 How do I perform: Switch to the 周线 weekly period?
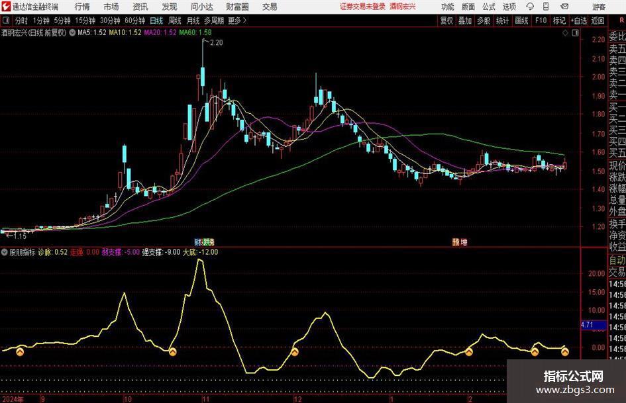pos(175,20)
